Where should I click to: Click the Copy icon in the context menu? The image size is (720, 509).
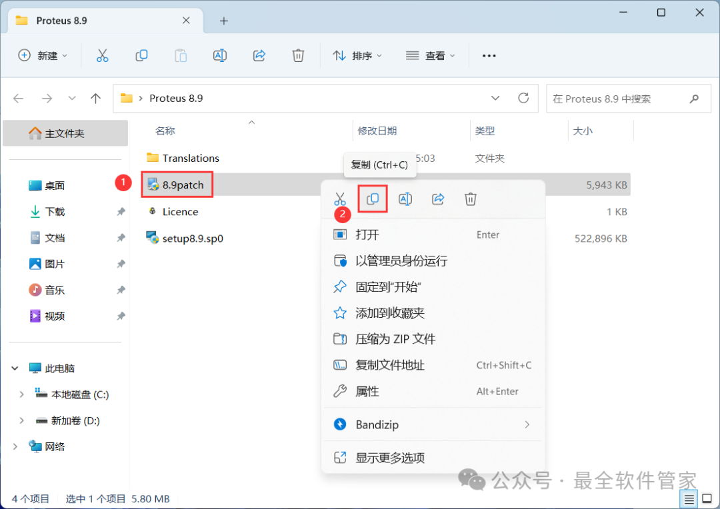tap(373, 199)
